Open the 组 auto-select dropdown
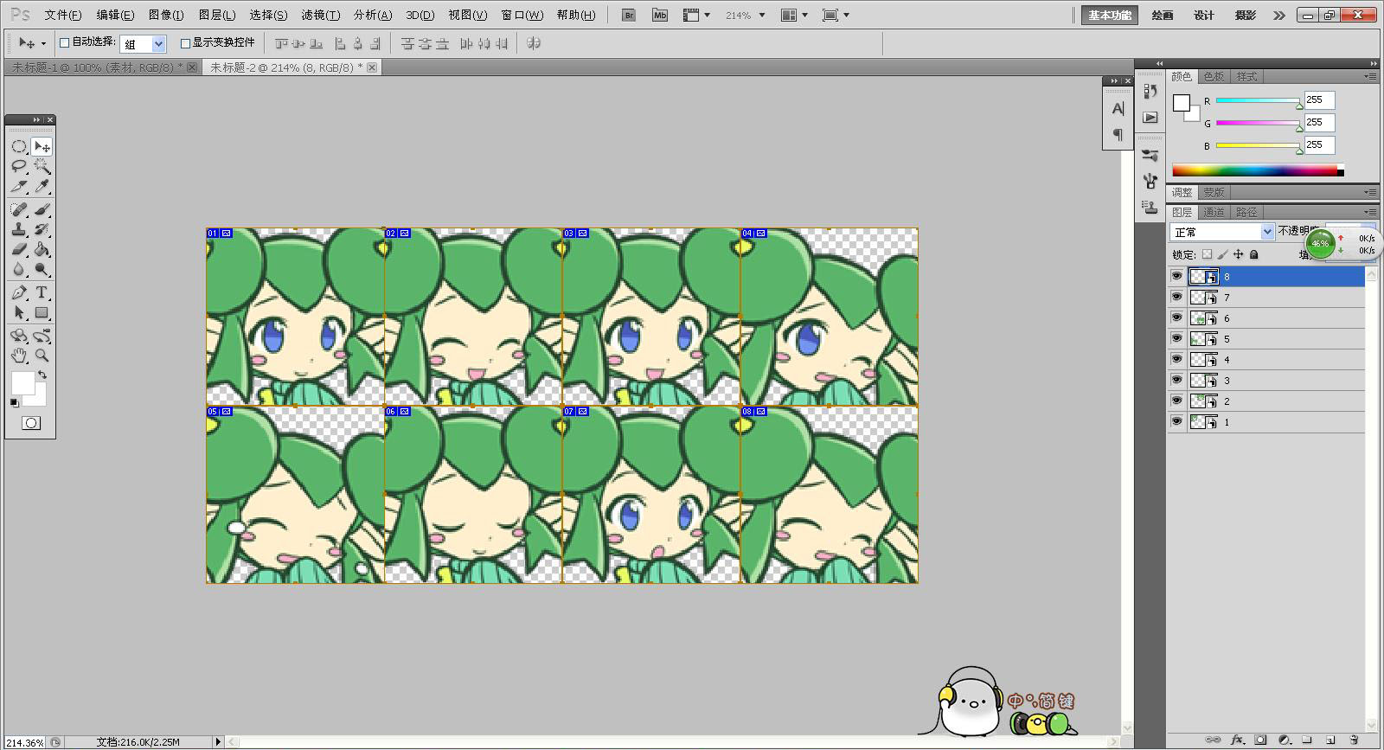The width and height of the screenshot is (1384, 750). [x=144, y=43]
